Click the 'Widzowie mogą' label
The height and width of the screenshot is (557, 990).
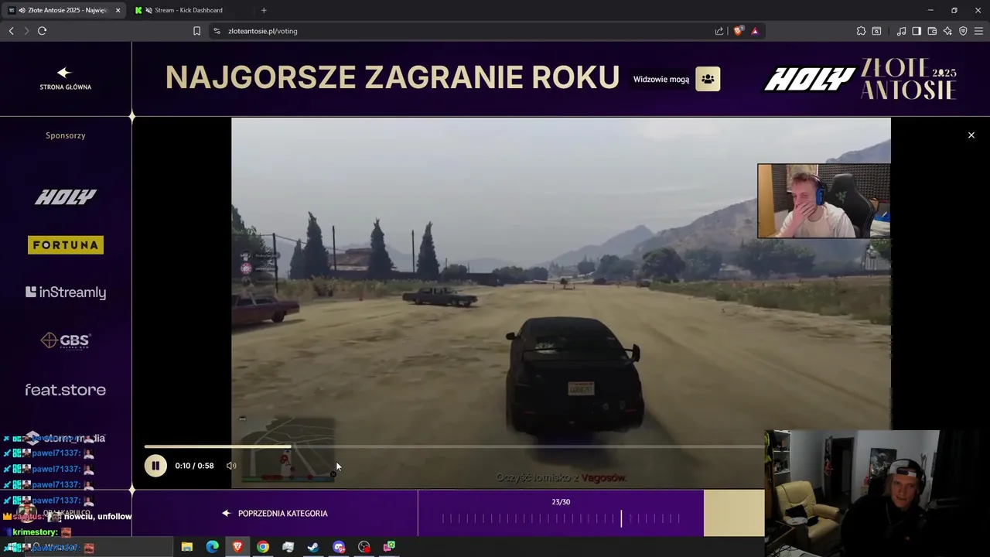click(661, 79)
